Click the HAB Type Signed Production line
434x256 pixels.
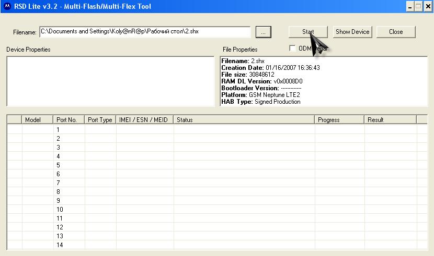click(261, 102)
